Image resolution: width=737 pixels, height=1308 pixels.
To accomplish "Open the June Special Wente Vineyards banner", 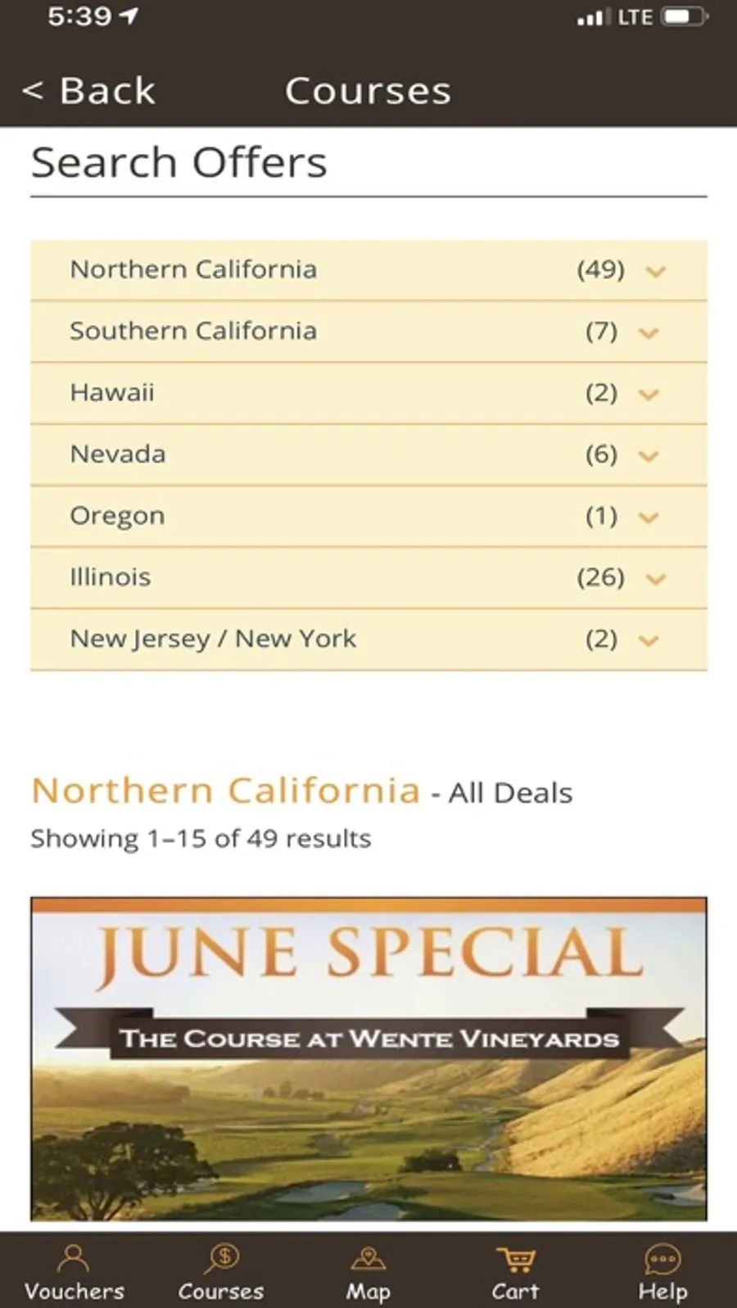I will [x=368, y=1058].
